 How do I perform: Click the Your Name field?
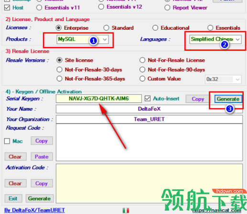tap(149, 109)
